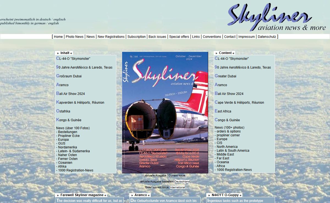The height and width of the screenshot is (203, 330).
Task: Order current issue via International link
Action: pos(177,187)
